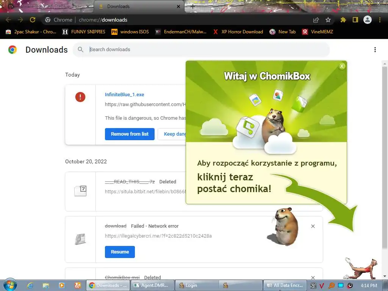The image size is (388, 291).
Task: Click the blue monitor tray icon
Action: (341, 285)
